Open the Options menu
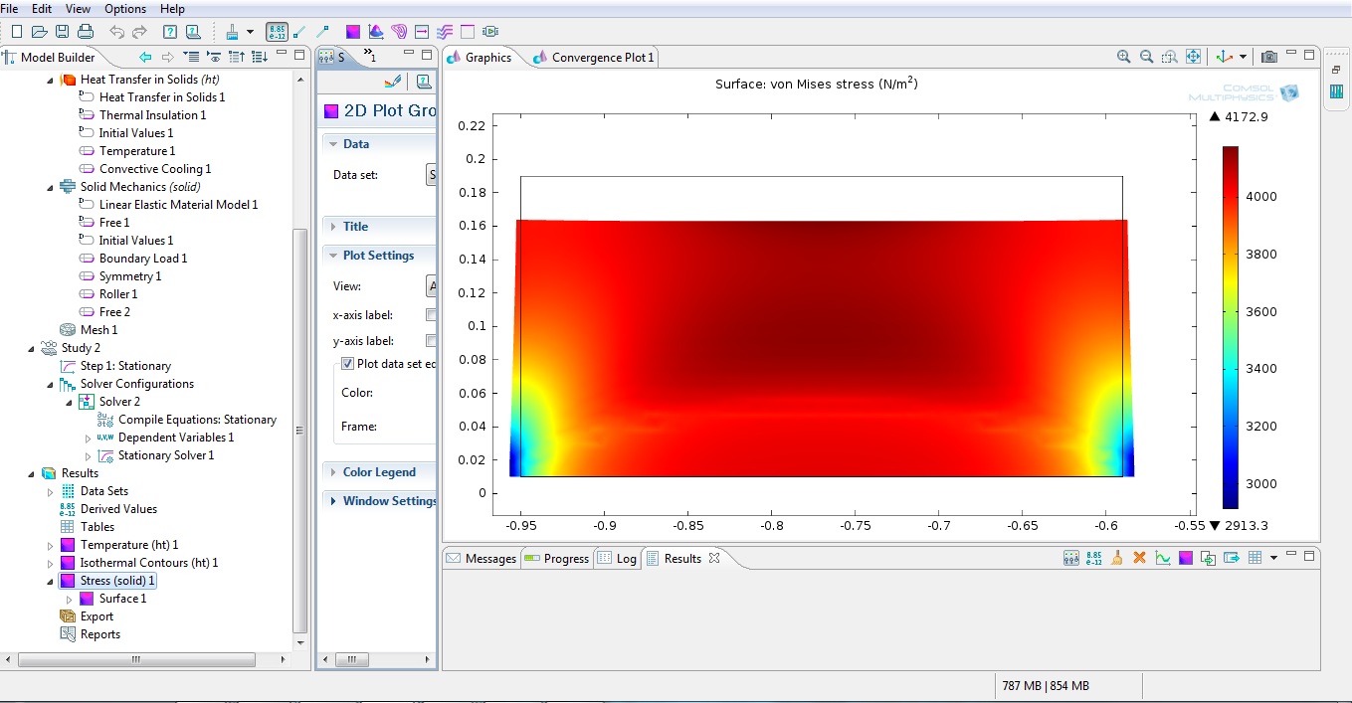Image resolution: width=1352 pixels, height=703 pixels. [x=125, y=9]
